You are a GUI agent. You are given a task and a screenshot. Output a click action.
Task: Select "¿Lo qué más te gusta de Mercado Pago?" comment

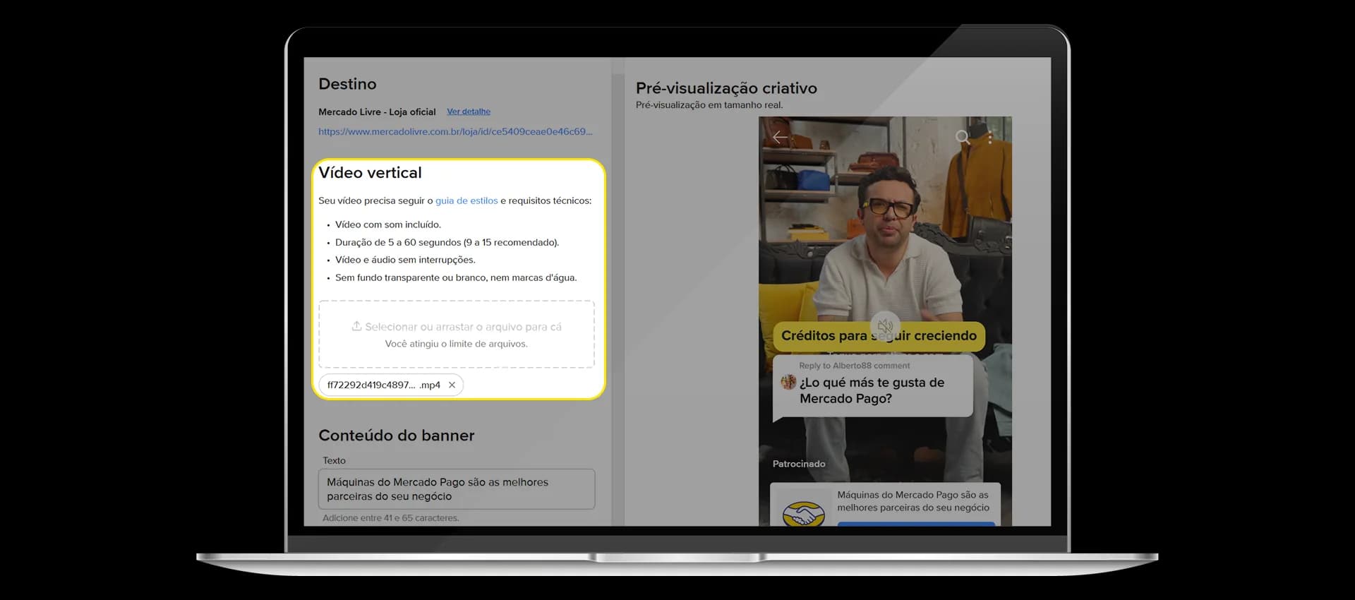pyautogui.click(x=872, y=390)
